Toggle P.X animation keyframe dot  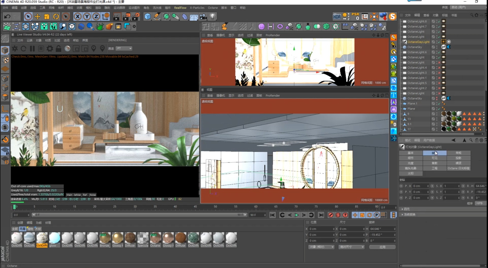pos(401,186)
